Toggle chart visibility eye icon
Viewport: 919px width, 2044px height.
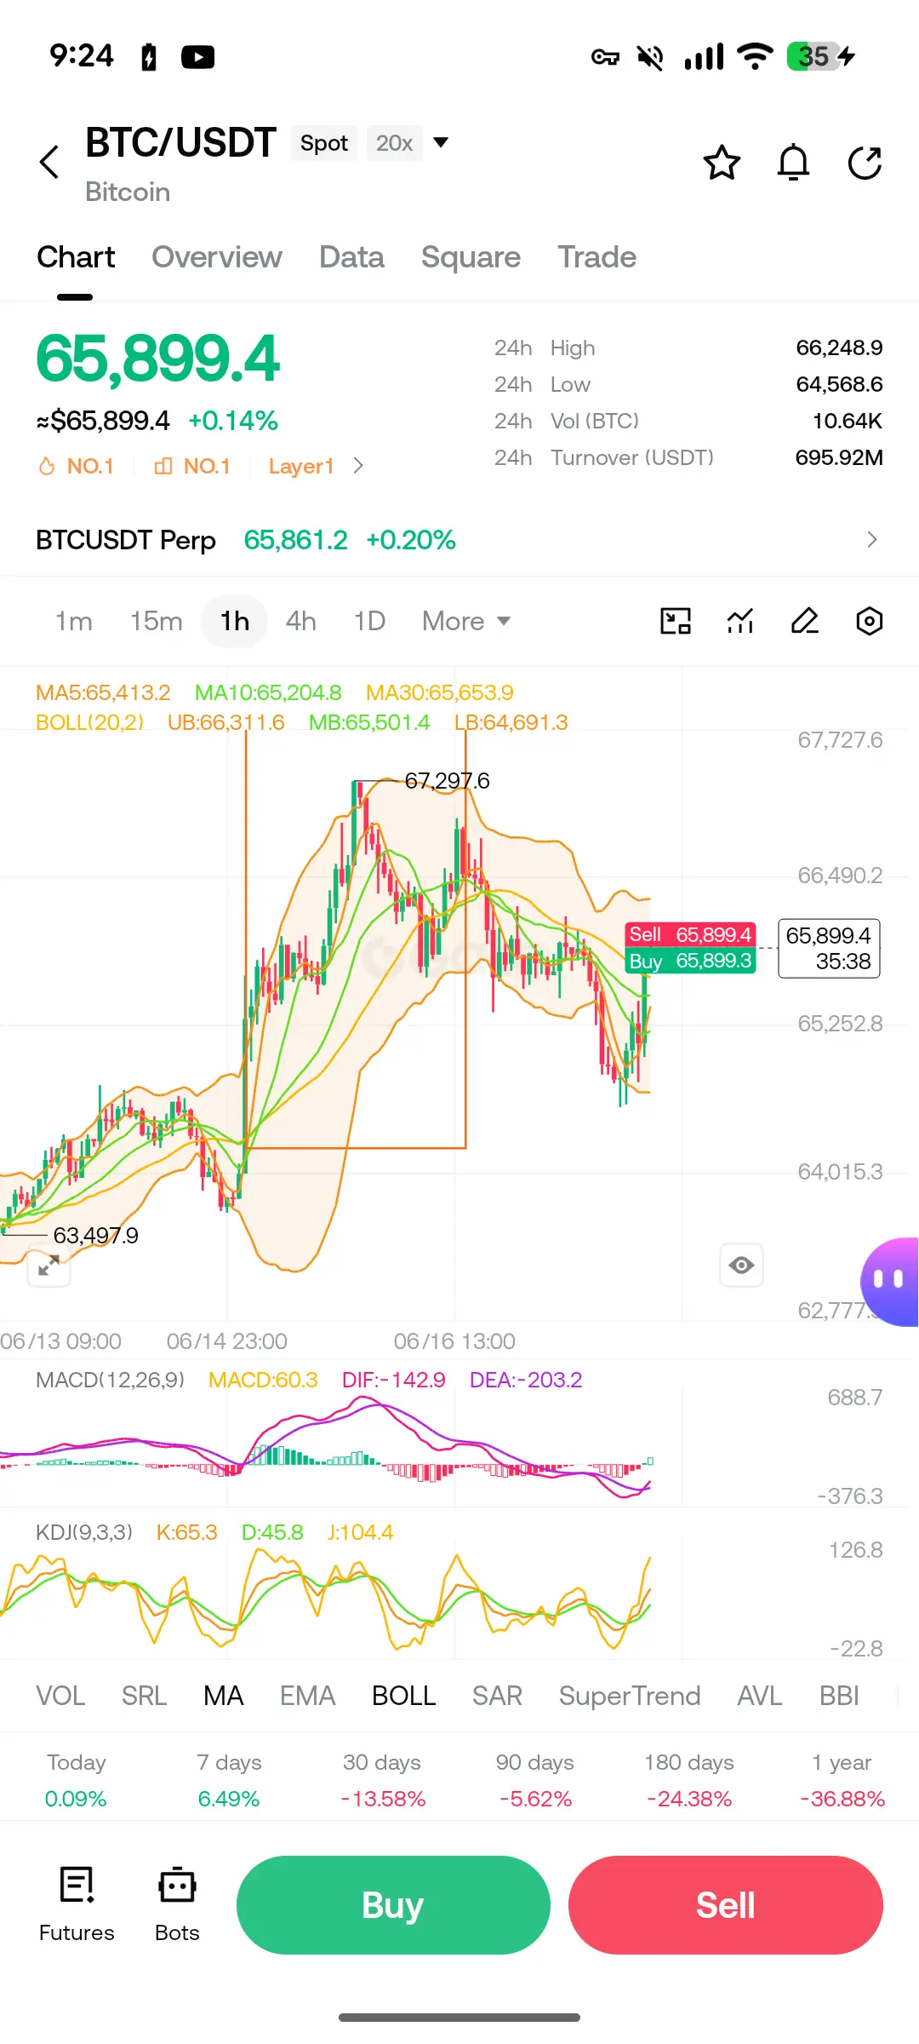741,1265
